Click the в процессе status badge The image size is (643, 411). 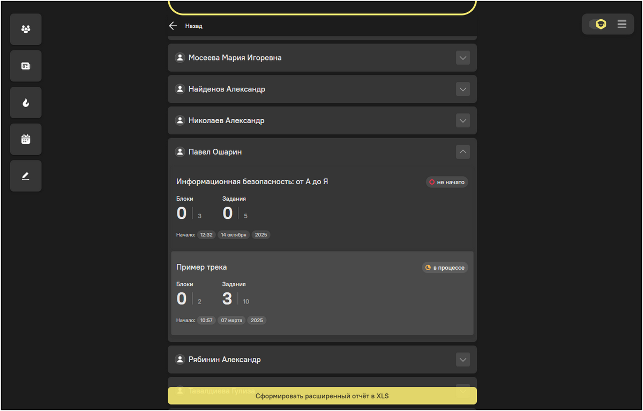point(445,267)
